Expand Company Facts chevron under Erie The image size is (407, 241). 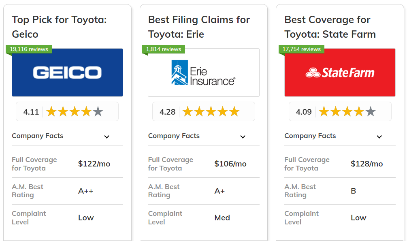point(243,136)
